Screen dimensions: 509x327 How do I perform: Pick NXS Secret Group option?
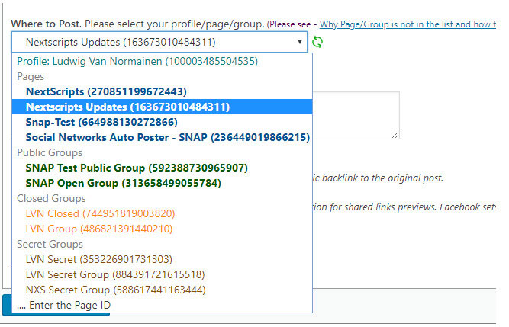pyautogui.click(x=114, y=290)
